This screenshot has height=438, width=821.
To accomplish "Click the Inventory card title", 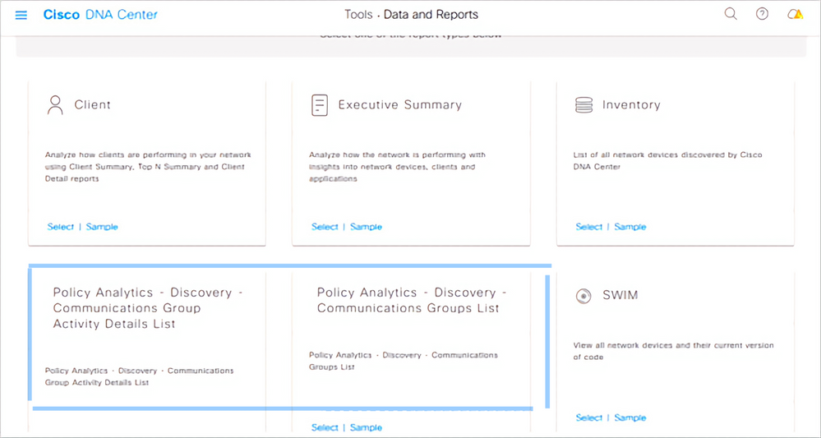I will point(631,104).
